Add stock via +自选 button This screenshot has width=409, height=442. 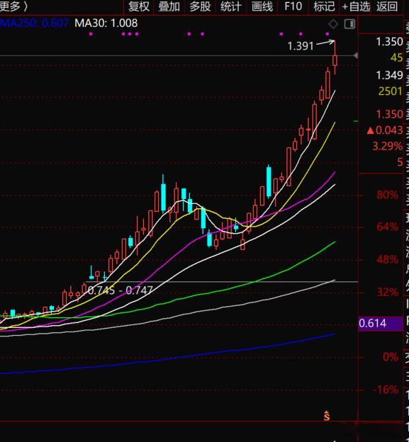(356, 6)
